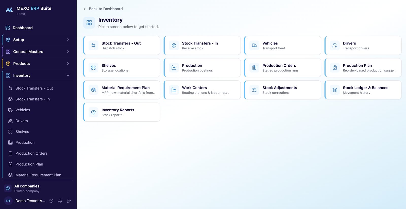Click the Stock Transfers - Out card icon
406x209 pixels.
pyautogui.click(x=93, y=46)
